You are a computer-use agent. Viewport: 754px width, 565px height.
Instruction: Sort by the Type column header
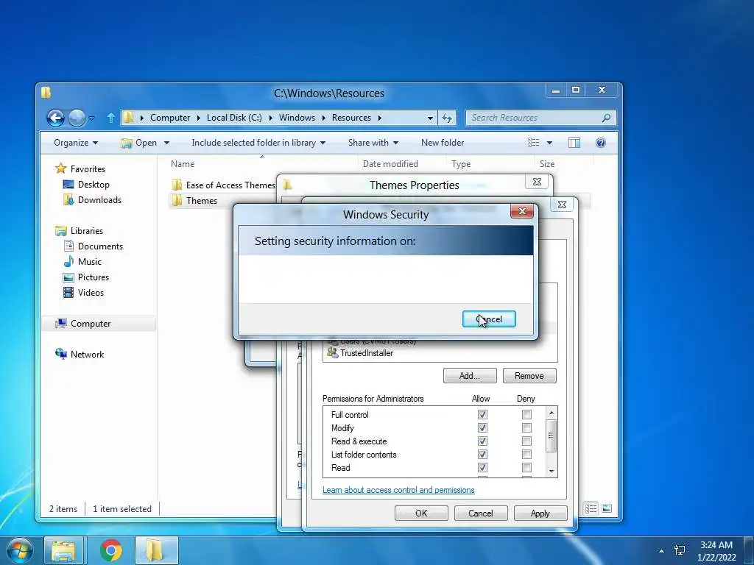[x=461, y=164]
